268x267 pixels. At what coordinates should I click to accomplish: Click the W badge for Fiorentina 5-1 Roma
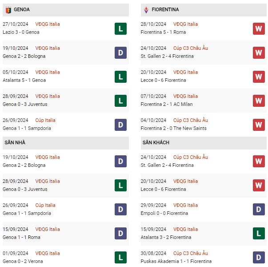click(259, 28)
